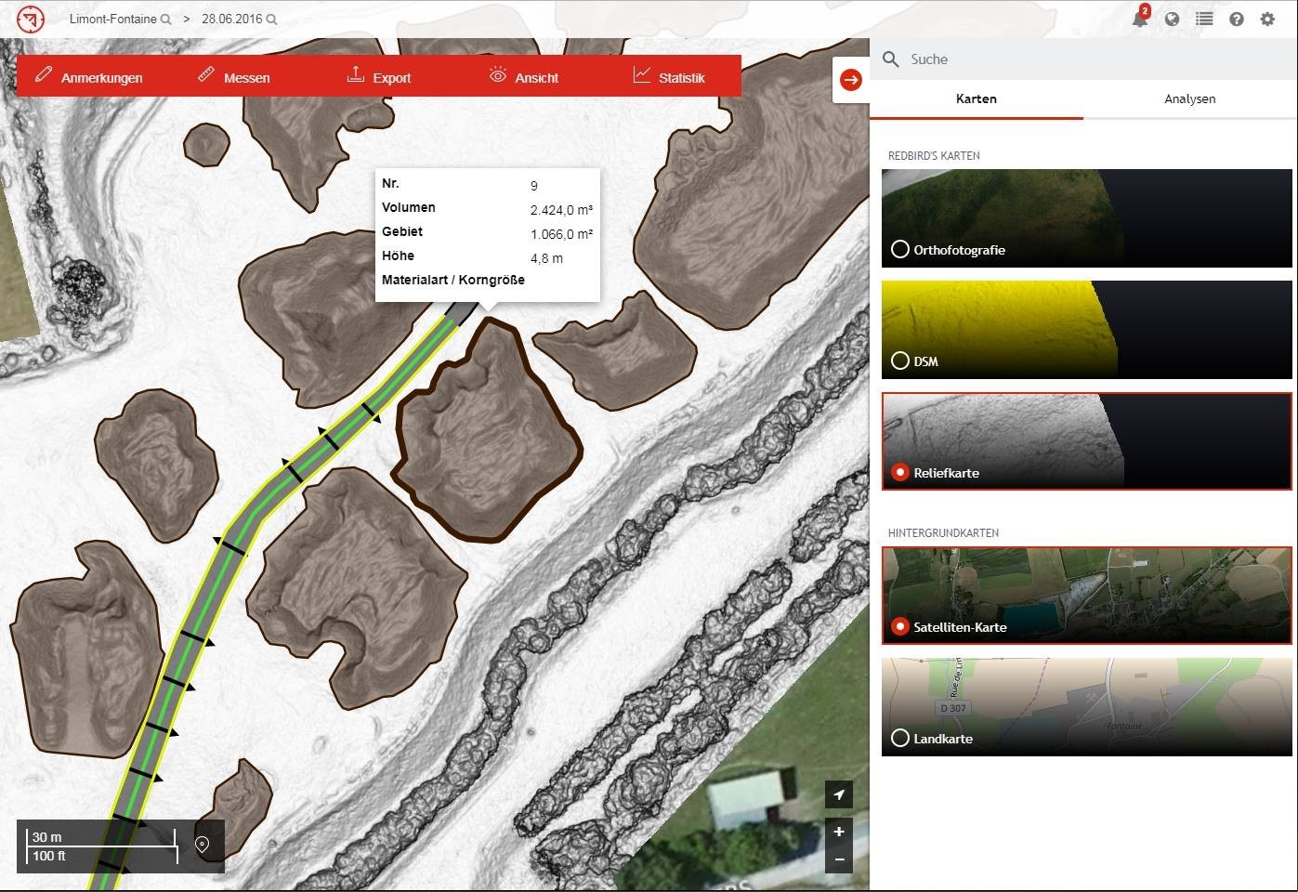The height and width of the screenshot is (892, 1298).
Task: Collapse the side panel with red arrow
Action: (851, 80)
